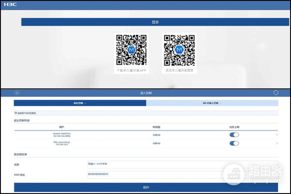Image resolution: width=291 pixels, height=194 pixels.
Task: Click the 下载华三魔术家APP caption
Action: point(131,70)
